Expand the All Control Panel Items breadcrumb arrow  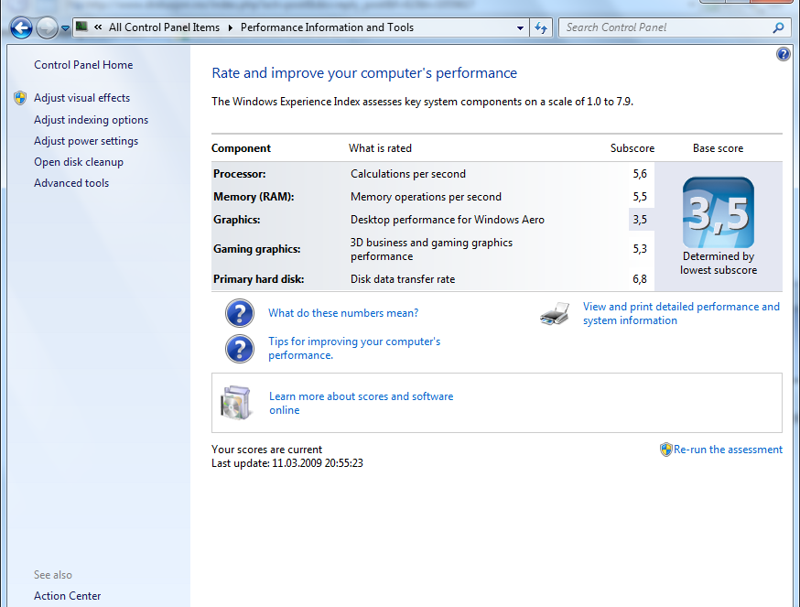coord(230,27)
